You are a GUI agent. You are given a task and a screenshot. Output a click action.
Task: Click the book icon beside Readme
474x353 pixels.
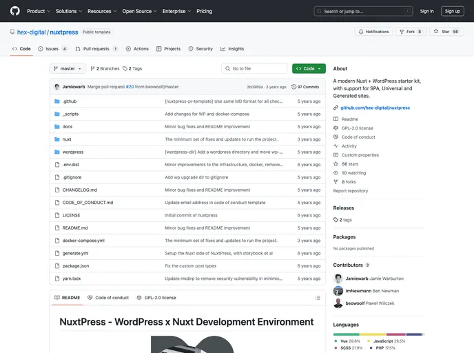[x=336, y=119]
